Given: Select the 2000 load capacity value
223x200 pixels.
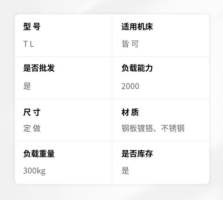Looking at the screenshot, I should pyautogui.click(x=130, y=86).
